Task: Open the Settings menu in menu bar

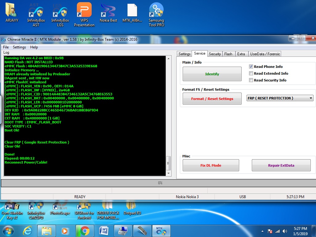Action: (19, 47)
